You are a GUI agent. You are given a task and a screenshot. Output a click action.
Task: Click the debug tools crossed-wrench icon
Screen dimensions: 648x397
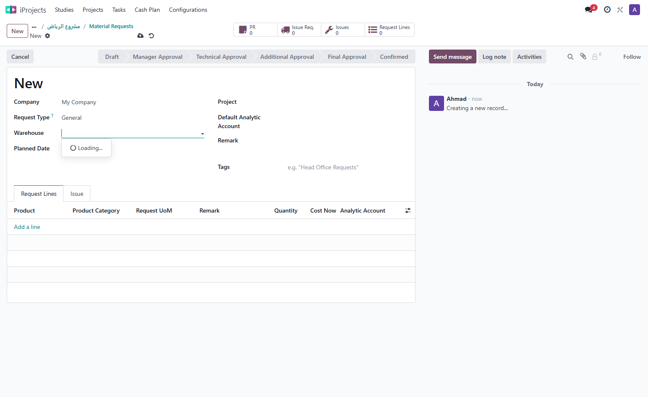[620, 10]
